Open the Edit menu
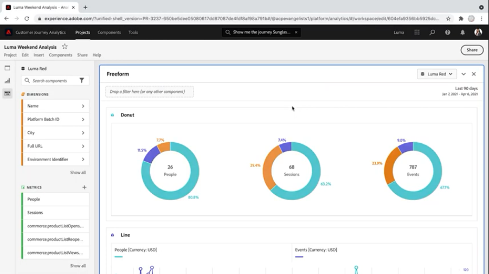Viewport: 489px width, 274px height. click(25, 55)
